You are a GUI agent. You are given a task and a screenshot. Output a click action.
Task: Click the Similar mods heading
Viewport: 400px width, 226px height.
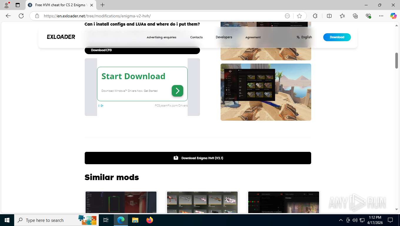tap(111, 177)
